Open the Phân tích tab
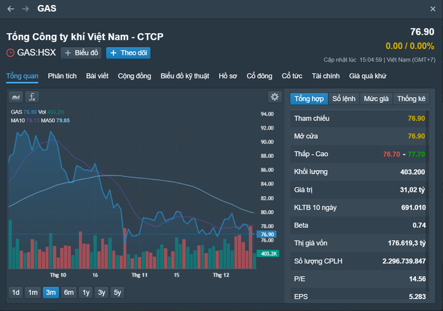The image size is (443, 311). pos(62,76)
